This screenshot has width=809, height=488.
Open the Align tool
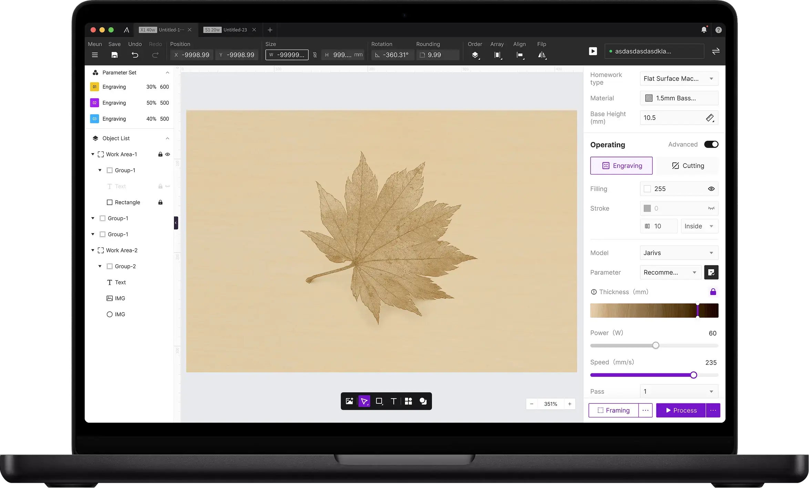[x=520, y=55]
